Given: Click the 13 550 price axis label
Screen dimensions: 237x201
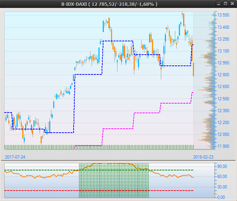Looking at the screenshot, I should 223,15.
